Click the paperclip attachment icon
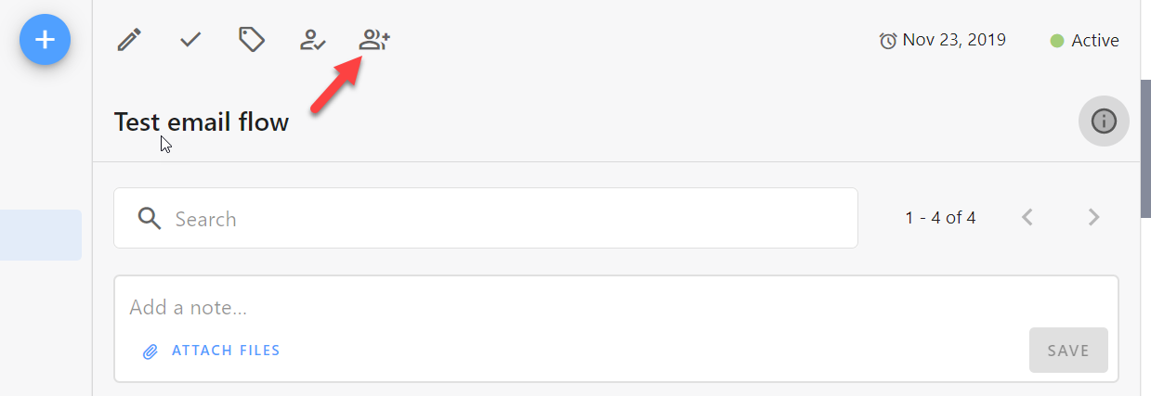This screenshot has height=396, width=1151. coord(150,351)
